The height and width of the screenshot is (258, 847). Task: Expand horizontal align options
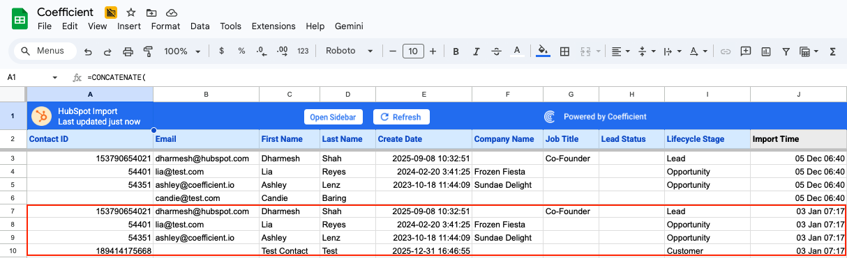pyautogui.click(x=620, y=51)
